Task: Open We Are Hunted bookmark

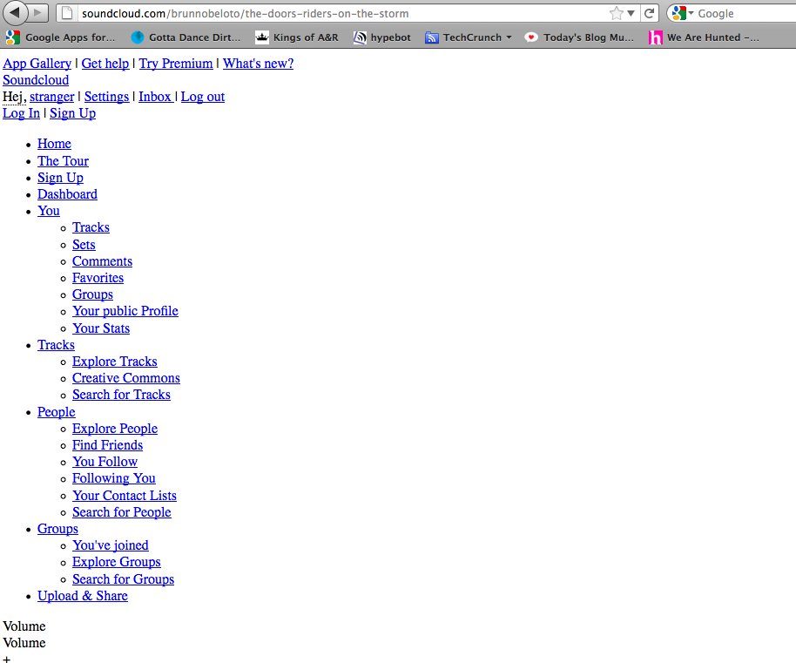Action: (x=704, y=37)
